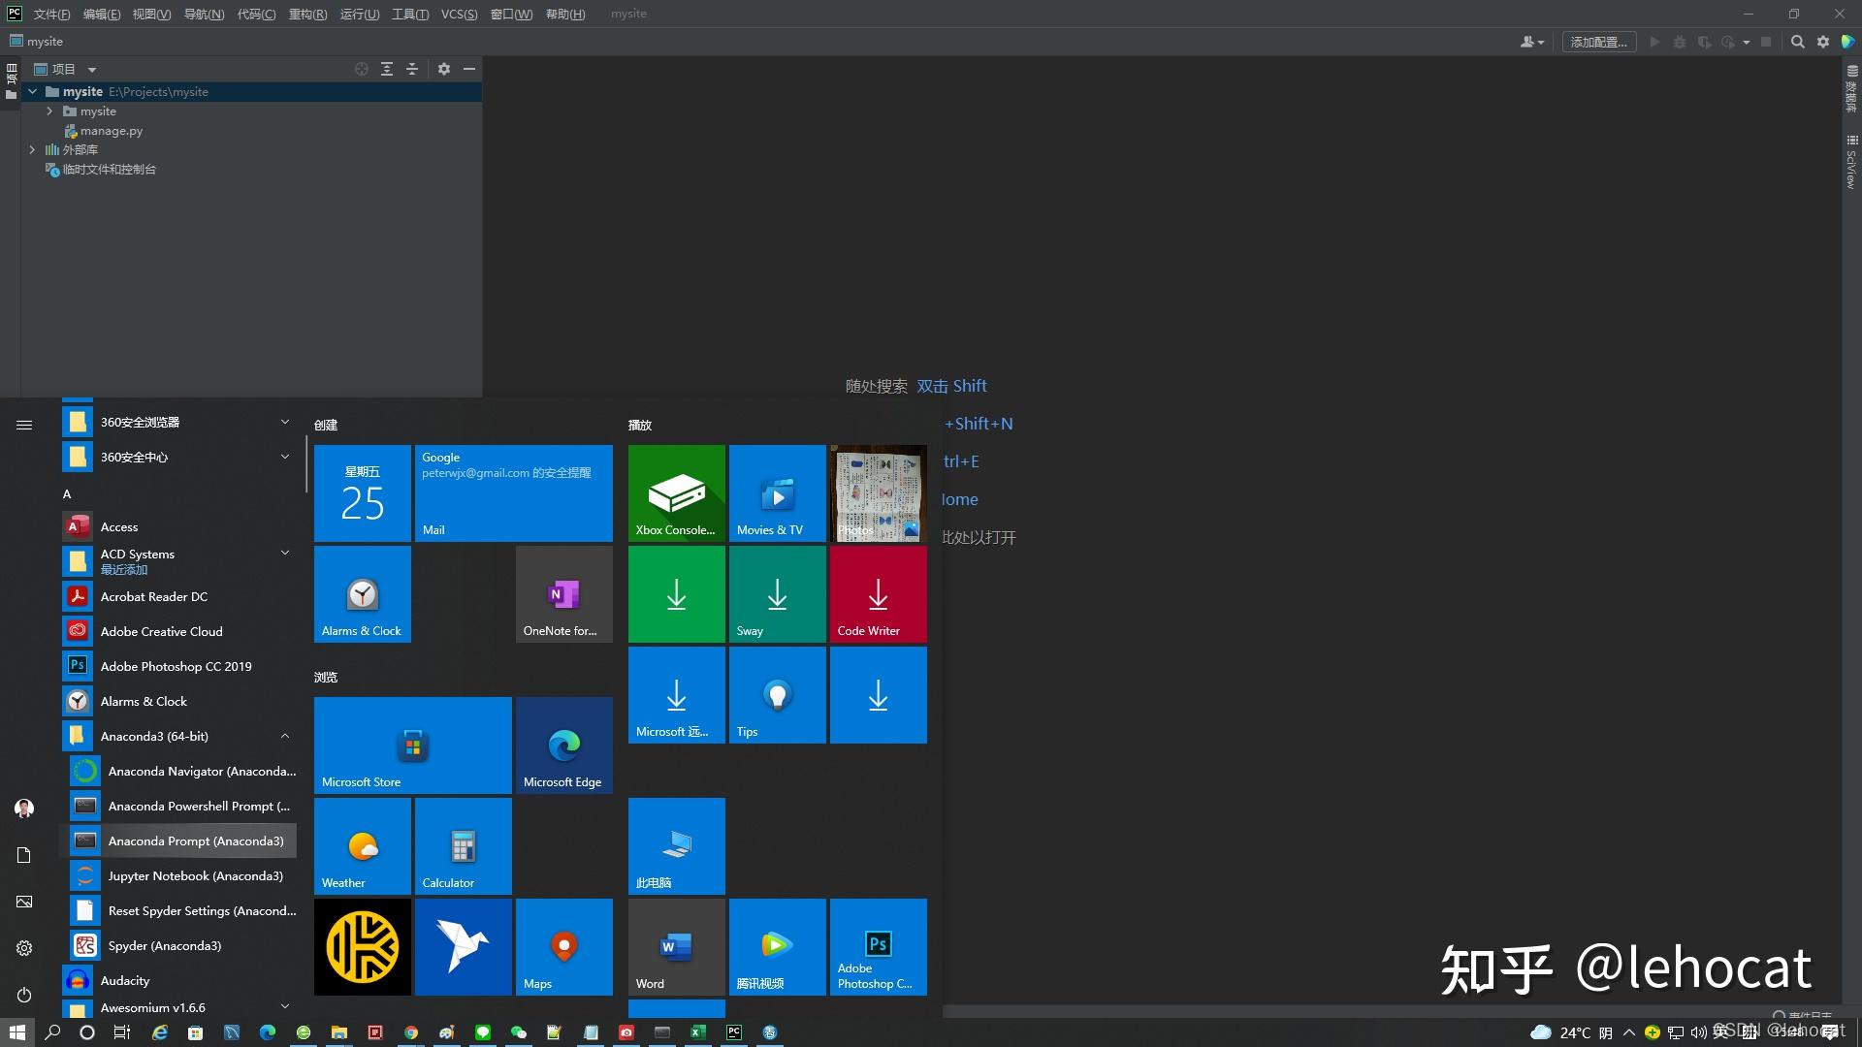Open the 项目 view dropdown
The height and width of the screenshot is (1047, 1862).
coord(92,70)
